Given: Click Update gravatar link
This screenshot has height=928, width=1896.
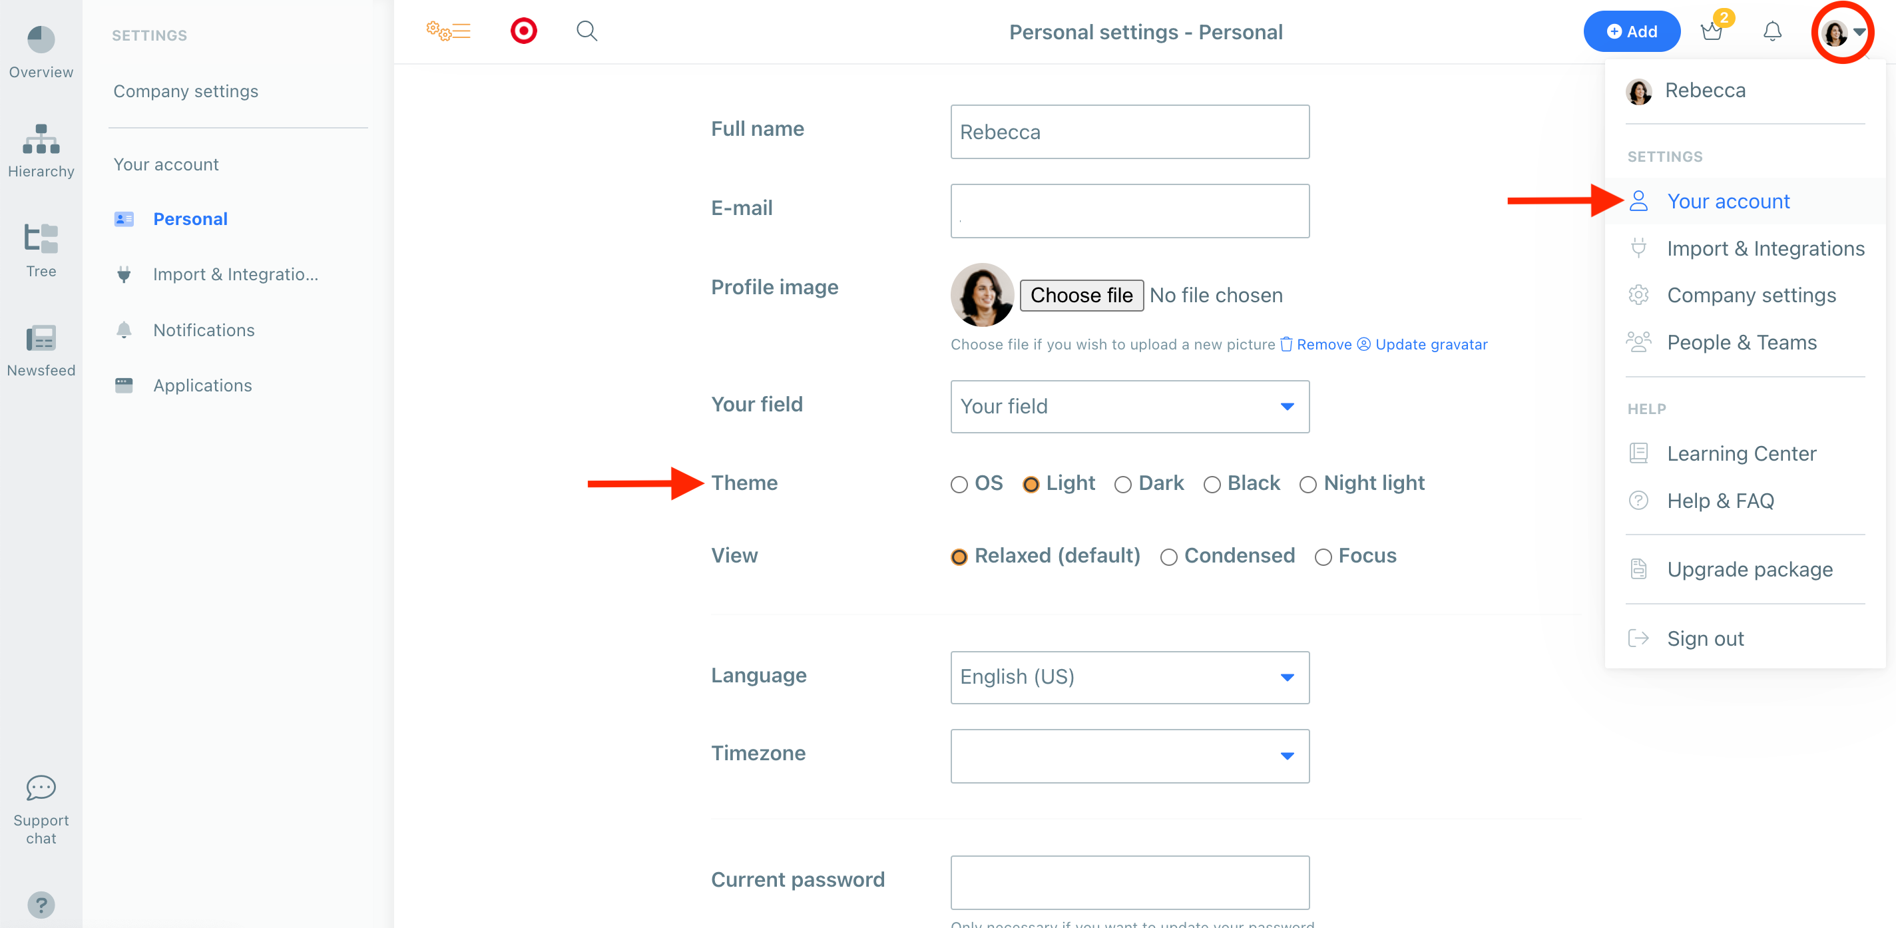Looking at the screenshot, I should (x=1431, y=344).
